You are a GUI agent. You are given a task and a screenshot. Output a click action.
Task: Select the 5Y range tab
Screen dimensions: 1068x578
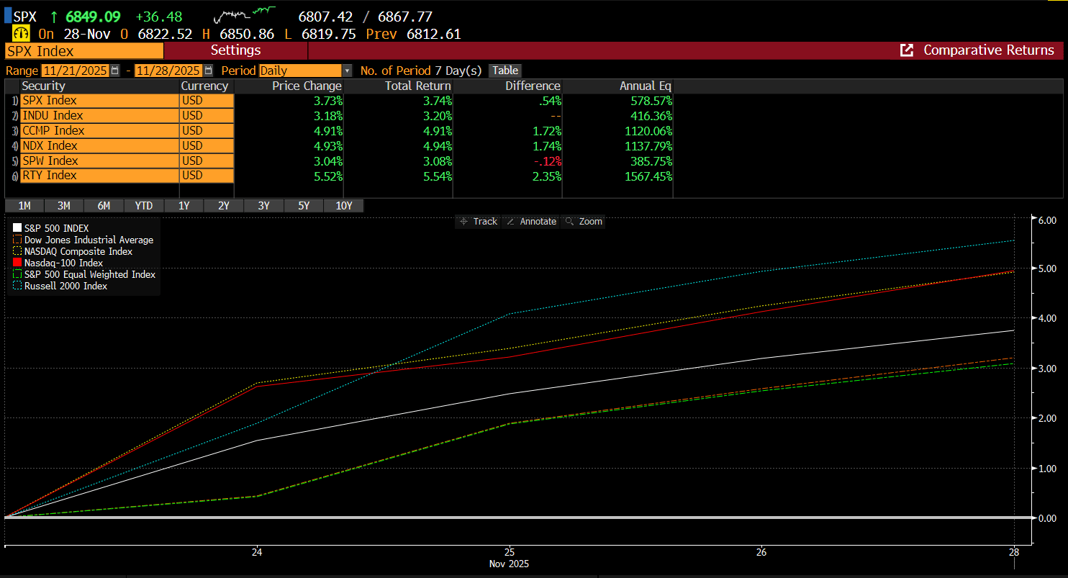click(304, 206)
